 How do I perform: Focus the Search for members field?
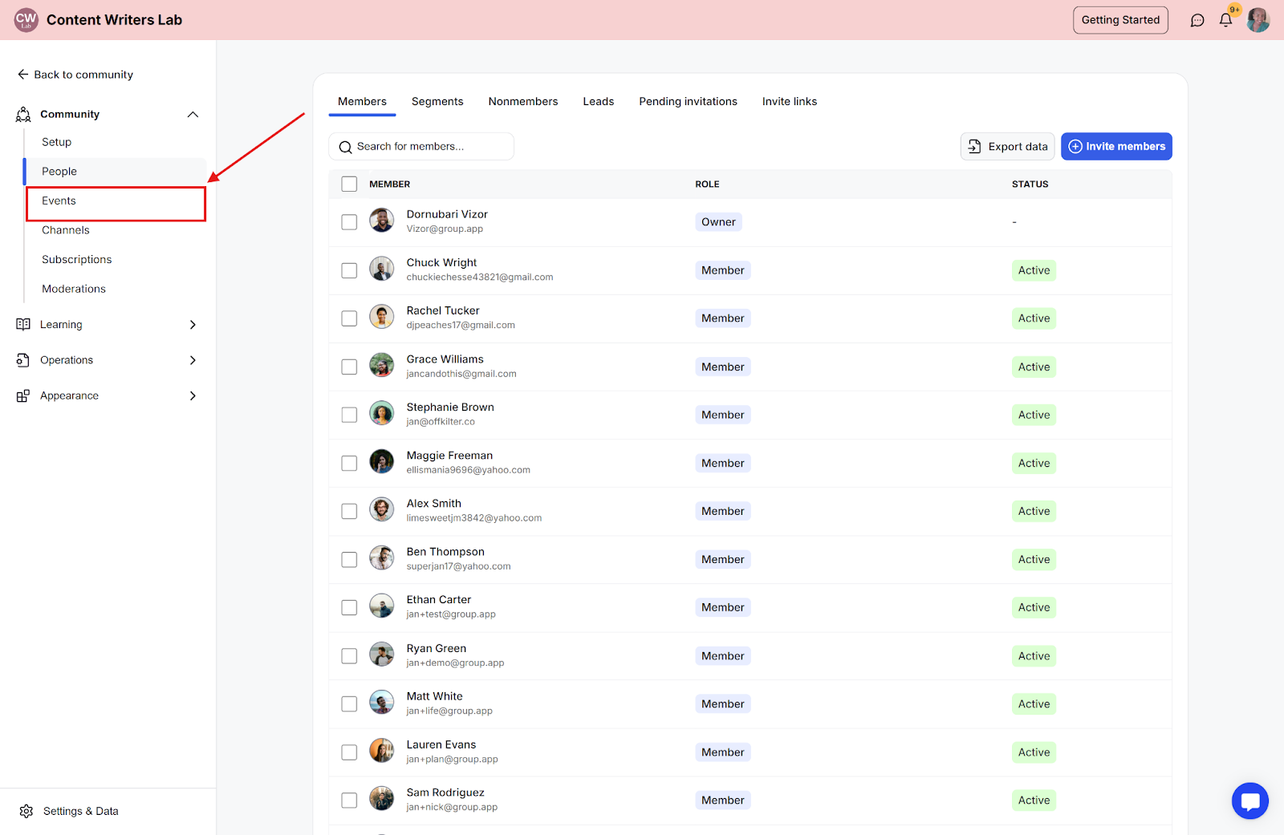coord(421,146)
